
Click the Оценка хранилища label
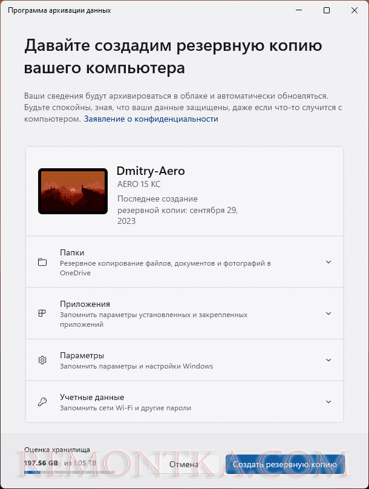57,450
